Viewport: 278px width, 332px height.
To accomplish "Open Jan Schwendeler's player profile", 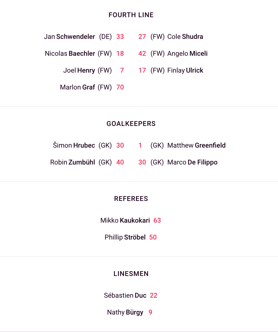I will click(x=69, y=37).
